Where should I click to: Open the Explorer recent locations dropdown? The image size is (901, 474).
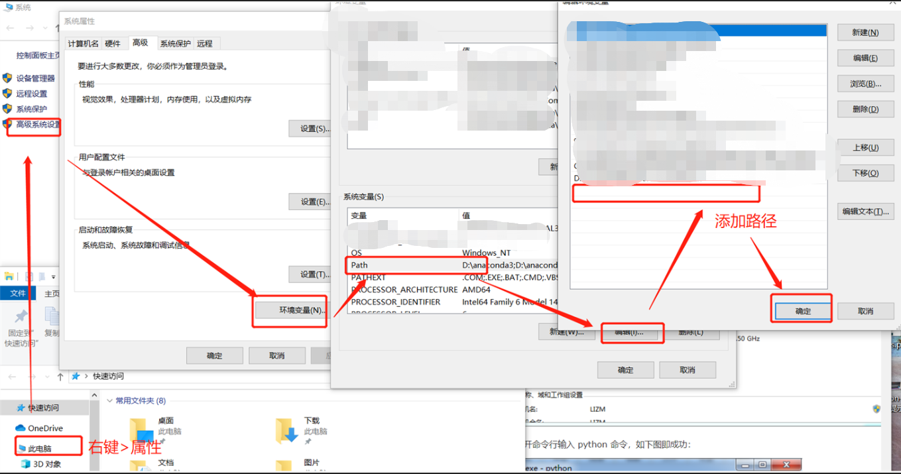point(46,377)
